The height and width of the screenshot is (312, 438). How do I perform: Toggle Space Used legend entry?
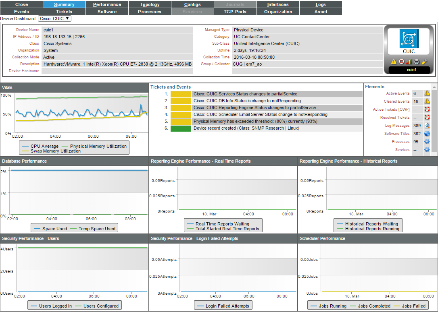click(50, 229)
